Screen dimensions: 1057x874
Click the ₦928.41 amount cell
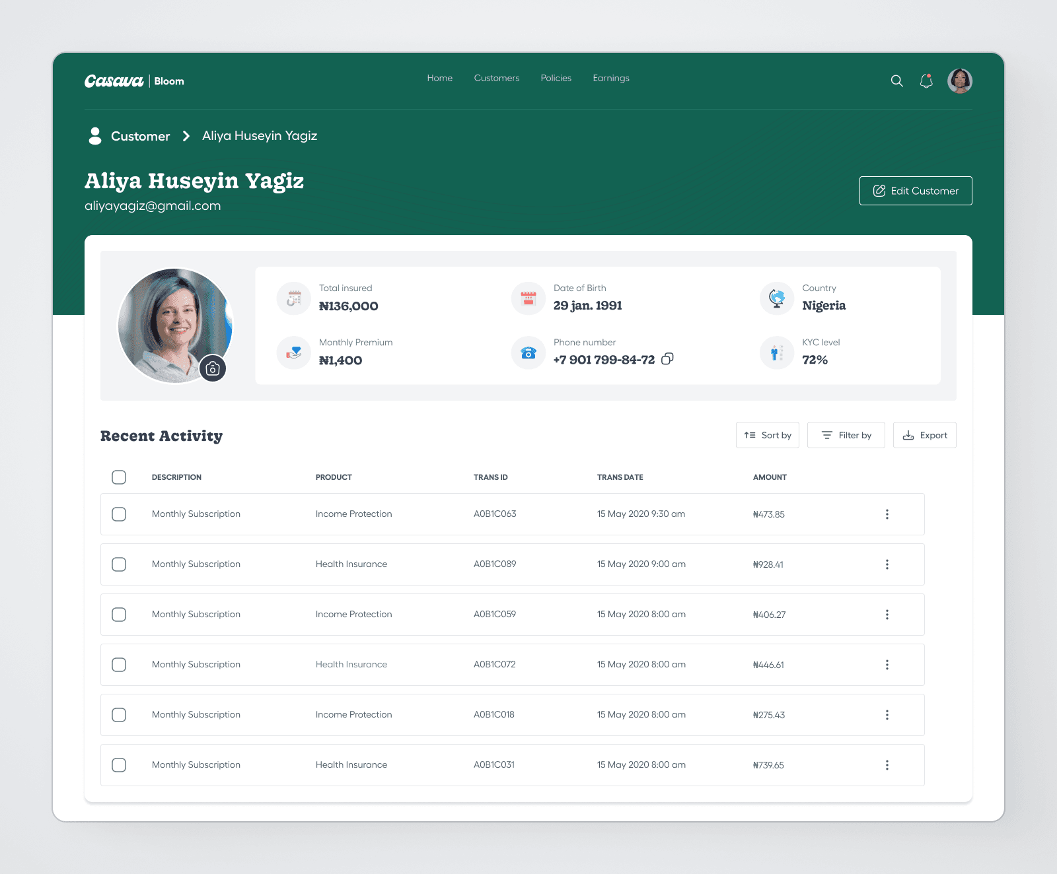click(x=768, y=564)
